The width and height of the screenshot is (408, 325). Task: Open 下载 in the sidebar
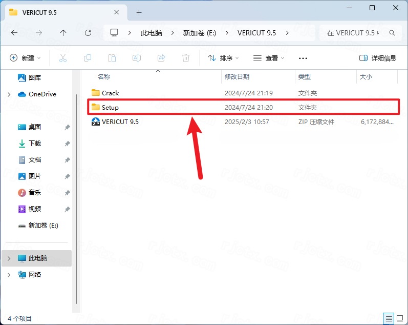(x=29, y=144)
